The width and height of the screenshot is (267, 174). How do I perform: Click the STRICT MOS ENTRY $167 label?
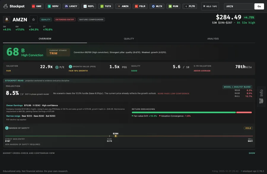click(x=15, y=140)
